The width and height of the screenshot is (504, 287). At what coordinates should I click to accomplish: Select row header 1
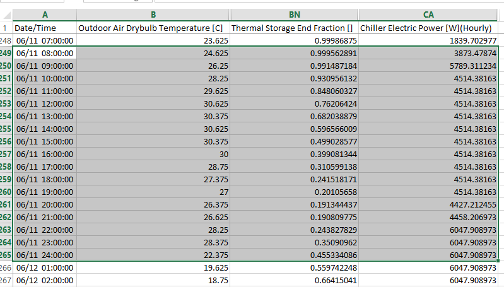(6, 28)
